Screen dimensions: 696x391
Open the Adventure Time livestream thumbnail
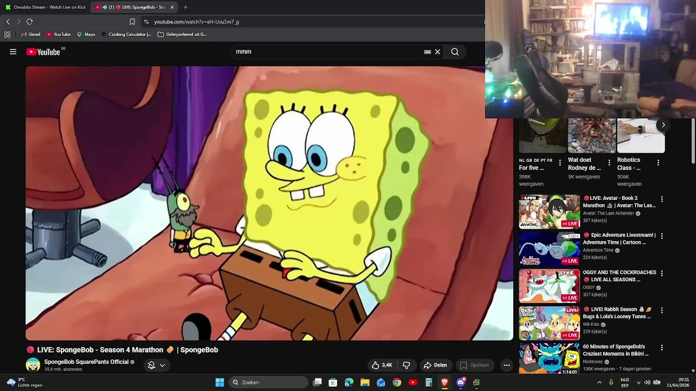click(549, 249)
